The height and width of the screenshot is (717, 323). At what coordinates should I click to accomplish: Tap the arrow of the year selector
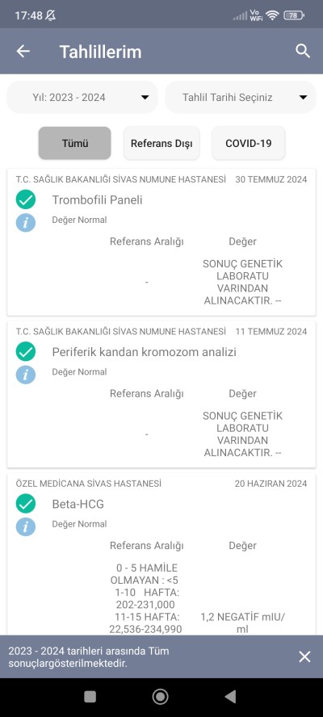(145, 98)
